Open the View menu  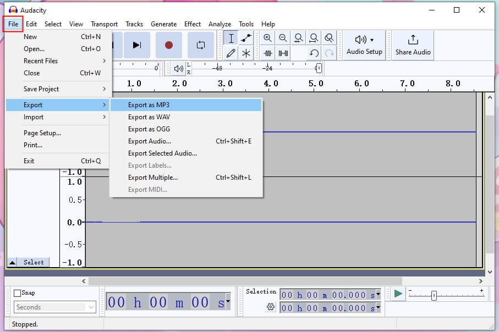tap(76, 24)
